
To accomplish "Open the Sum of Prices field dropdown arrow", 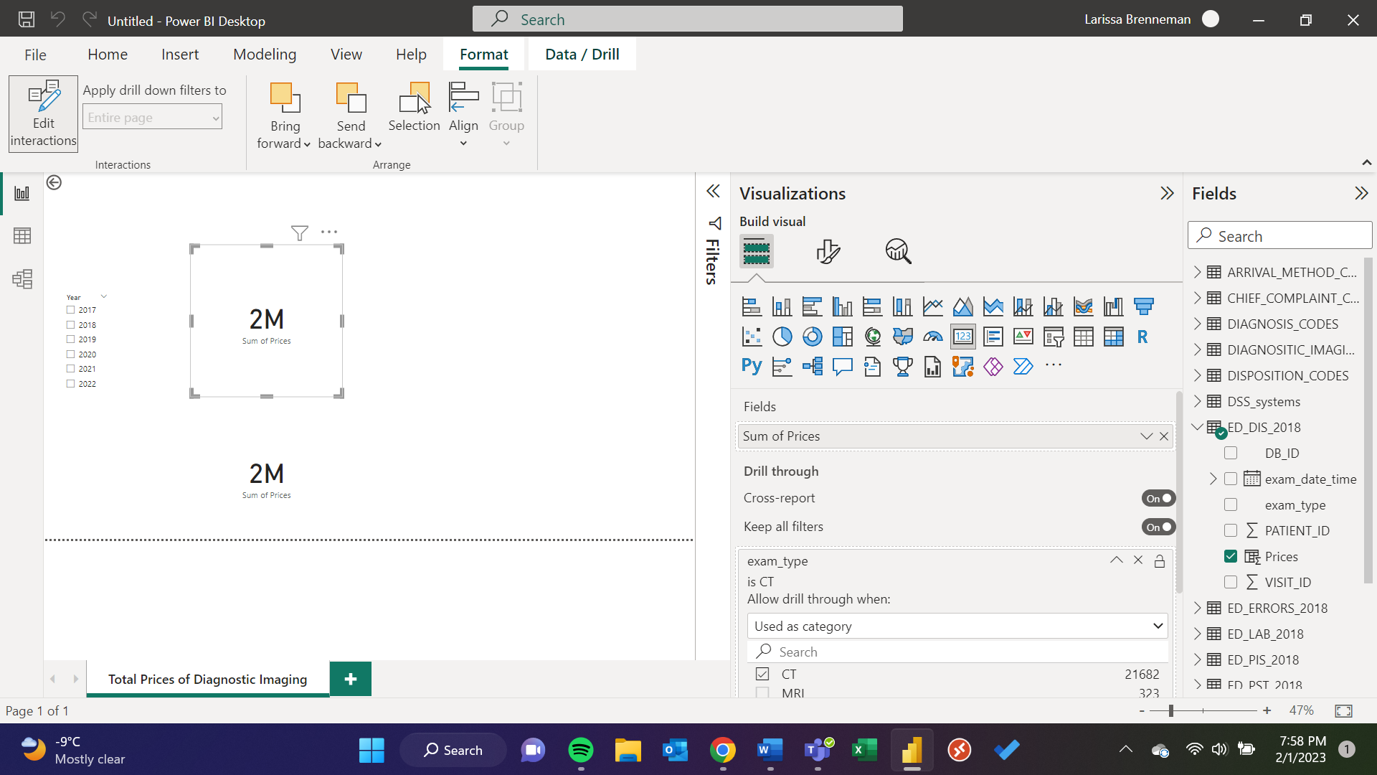I will click(x=1146, y=436).
